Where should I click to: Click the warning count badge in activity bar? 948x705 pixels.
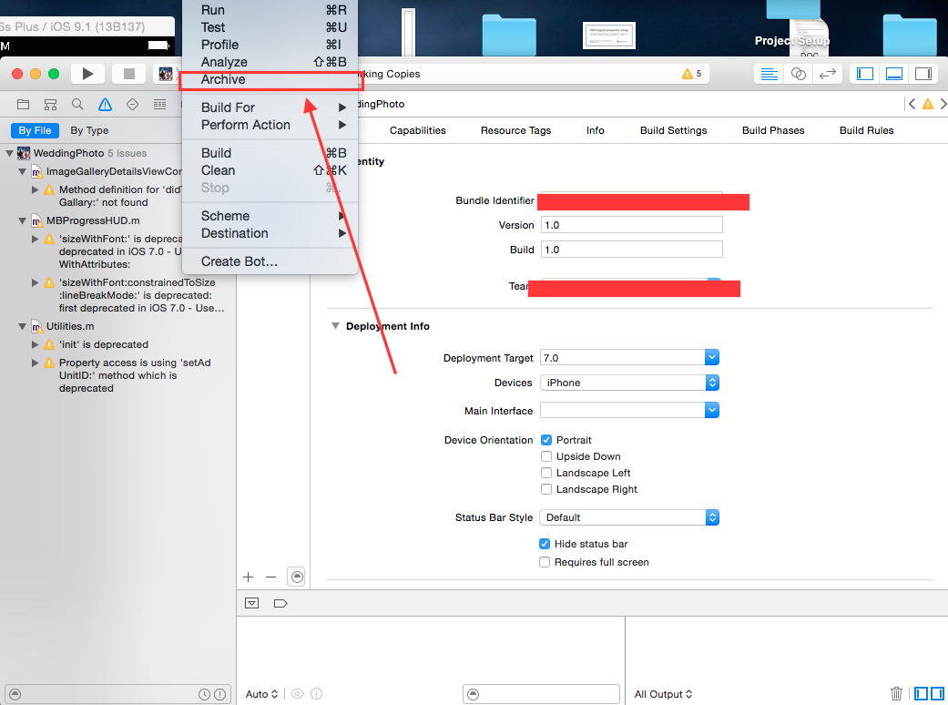(692, 74)
